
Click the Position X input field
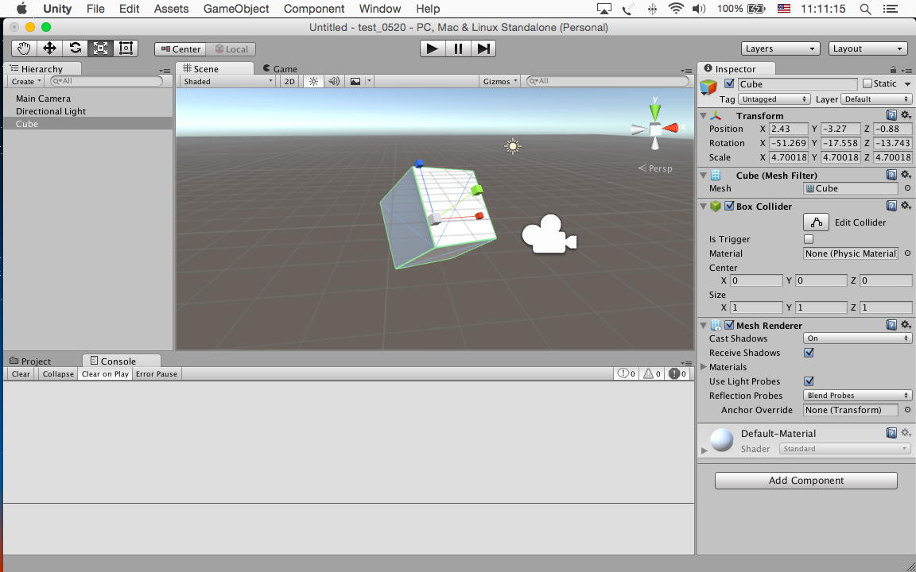[788, 129]
